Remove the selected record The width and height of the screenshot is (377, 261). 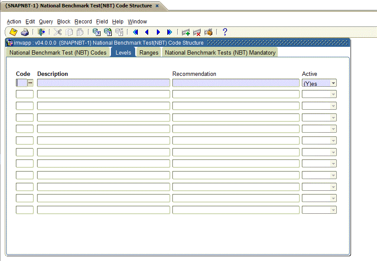pyautogui.click(x=196, y=32)
